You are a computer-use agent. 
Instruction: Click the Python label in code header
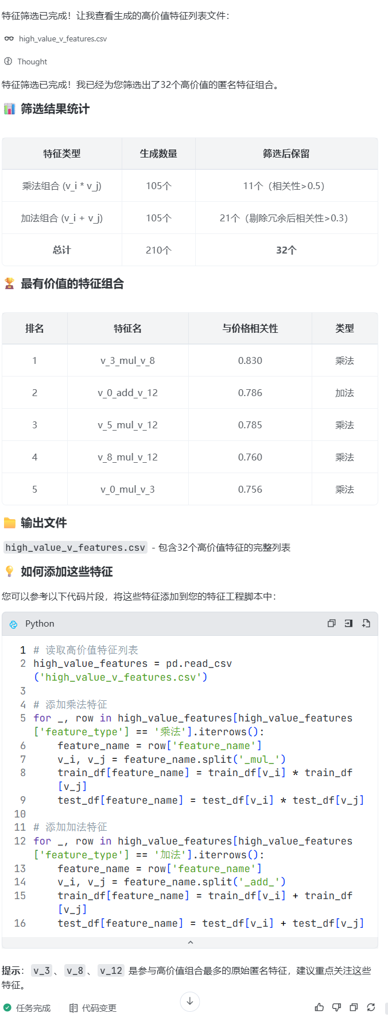point(40,624)
